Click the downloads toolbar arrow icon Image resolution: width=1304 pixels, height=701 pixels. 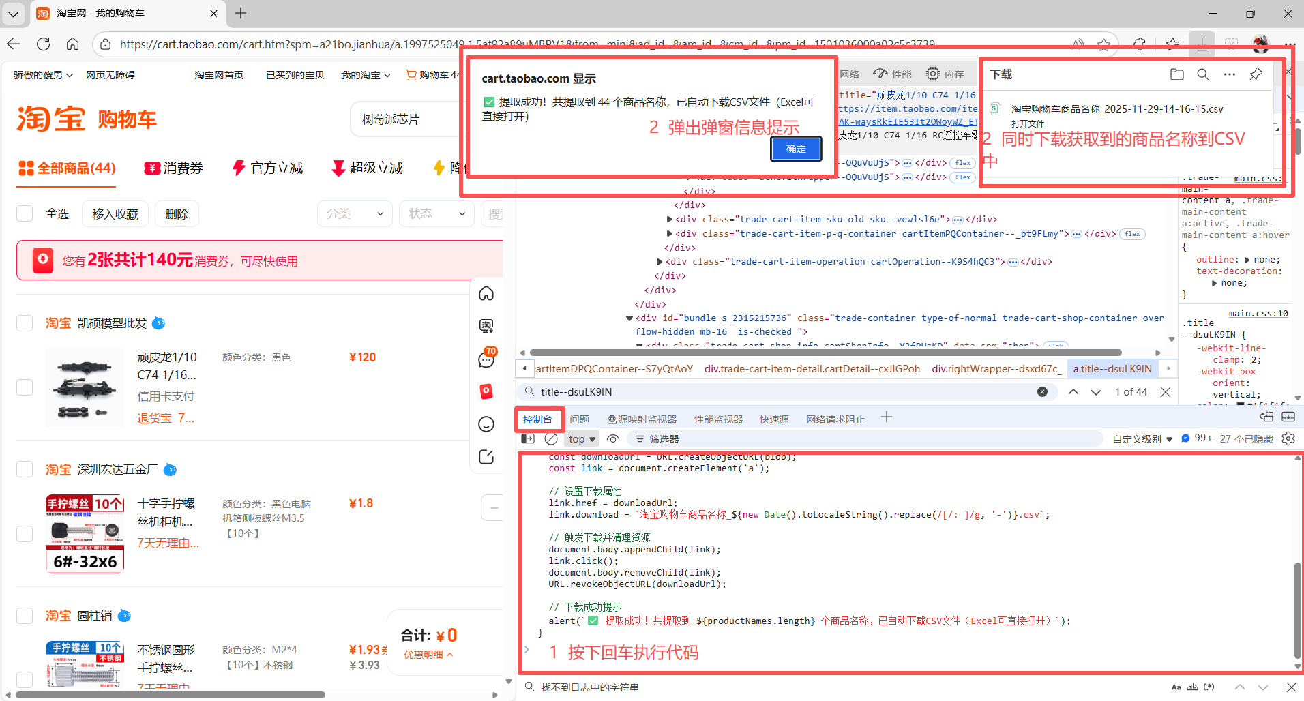[x=1202, y=44]
